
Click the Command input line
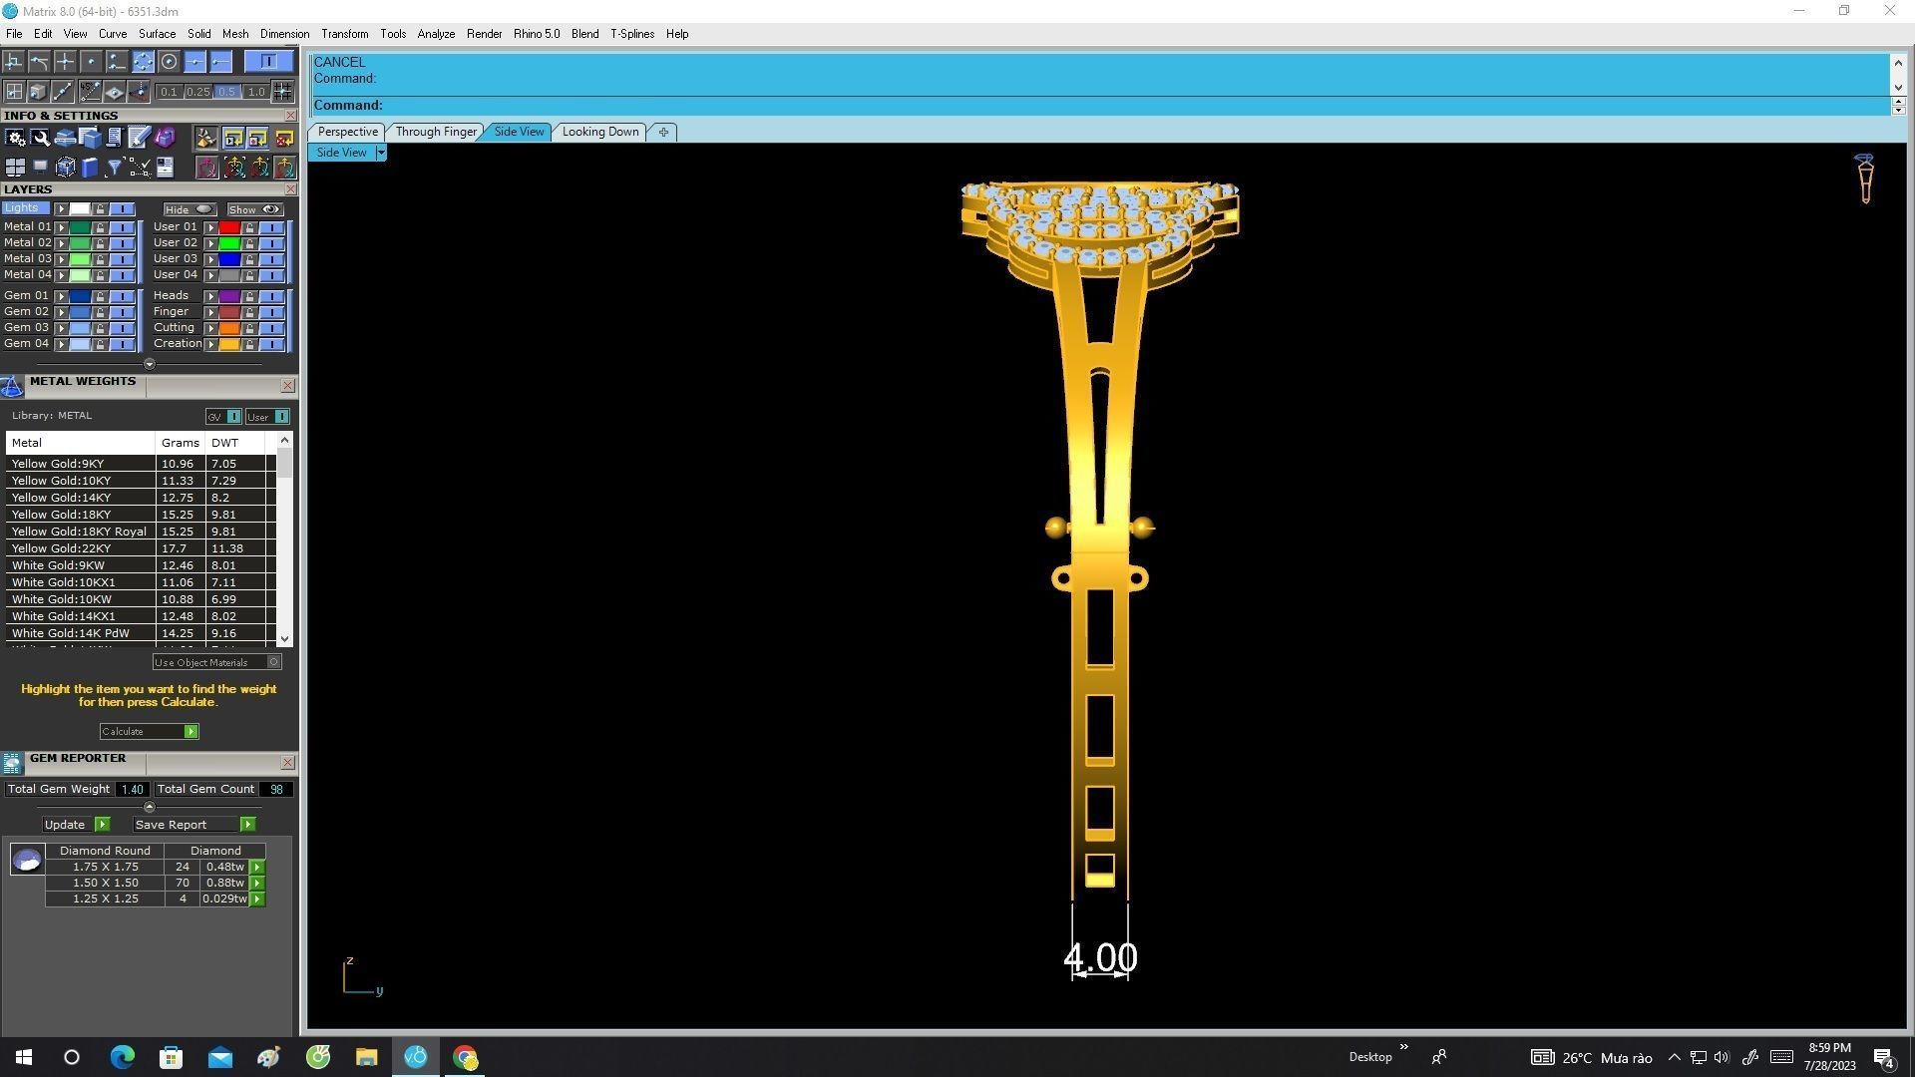[1100, 106]
